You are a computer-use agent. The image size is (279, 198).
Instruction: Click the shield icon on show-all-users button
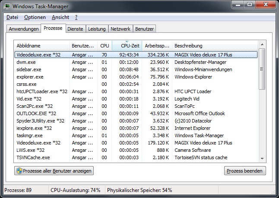click(x=19, y=171)
